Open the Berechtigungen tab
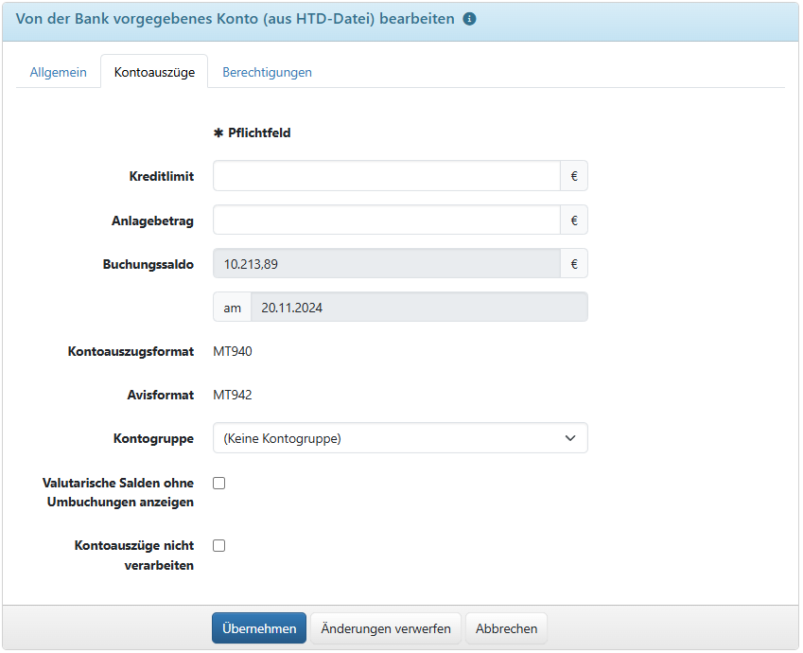The width and height of the screenshot is (803, 653). click(267, 72)
